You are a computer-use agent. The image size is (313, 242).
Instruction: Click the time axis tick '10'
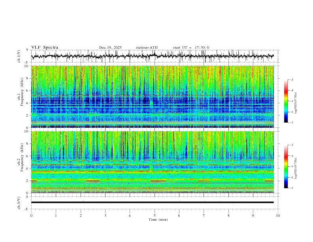tap(278, 216)
